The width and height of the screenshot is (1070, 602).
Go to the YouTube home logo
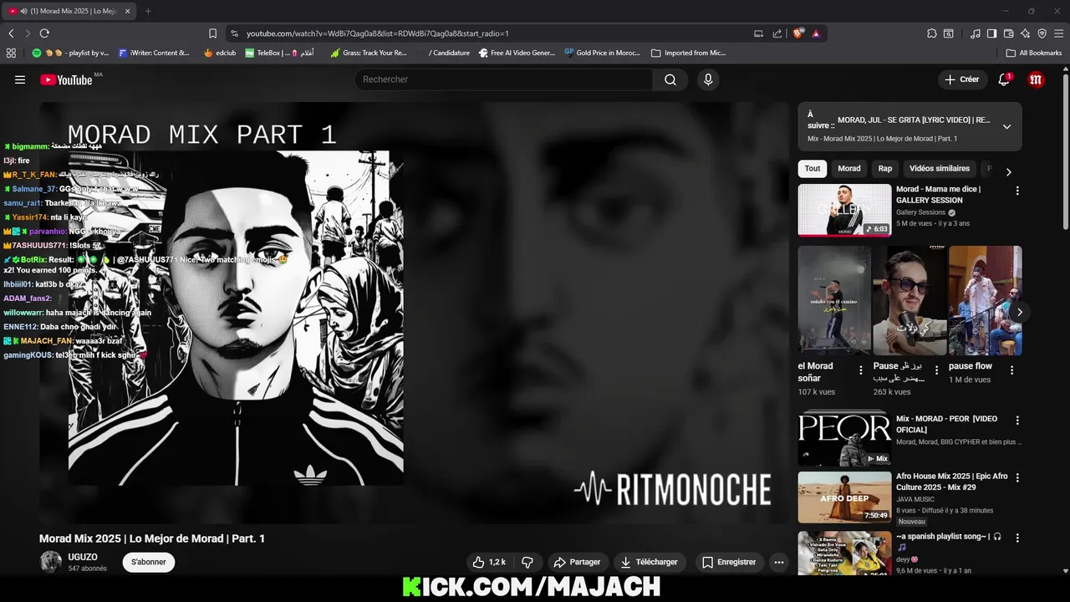pos(66,79)
